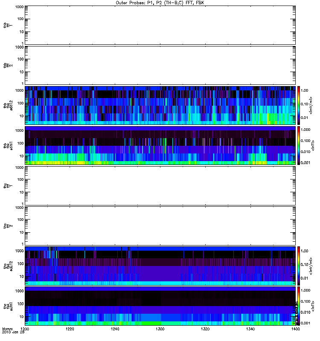Click the '1.000' value on the thb scm1 color bar
320x341 pixels.
(x=305, y=130)
